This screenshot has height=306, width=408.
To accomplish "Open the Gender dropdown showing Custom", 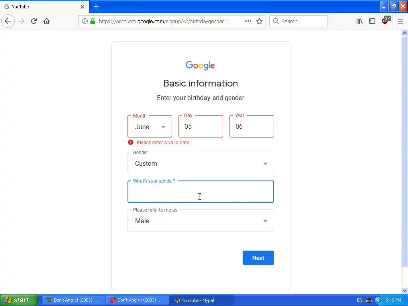I will coord(201,163).
